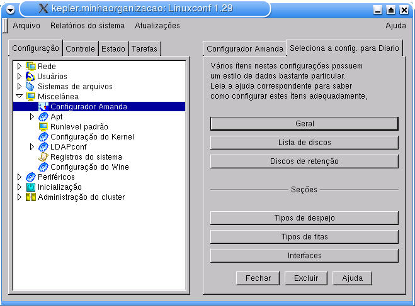Expand the Rede tree node
The height and width of the screenshot is (306, 415).
(19, 66)
